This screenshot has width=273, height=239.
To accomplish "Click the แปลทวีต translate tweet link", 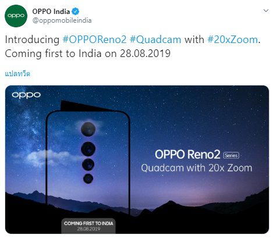I will 17,74.
